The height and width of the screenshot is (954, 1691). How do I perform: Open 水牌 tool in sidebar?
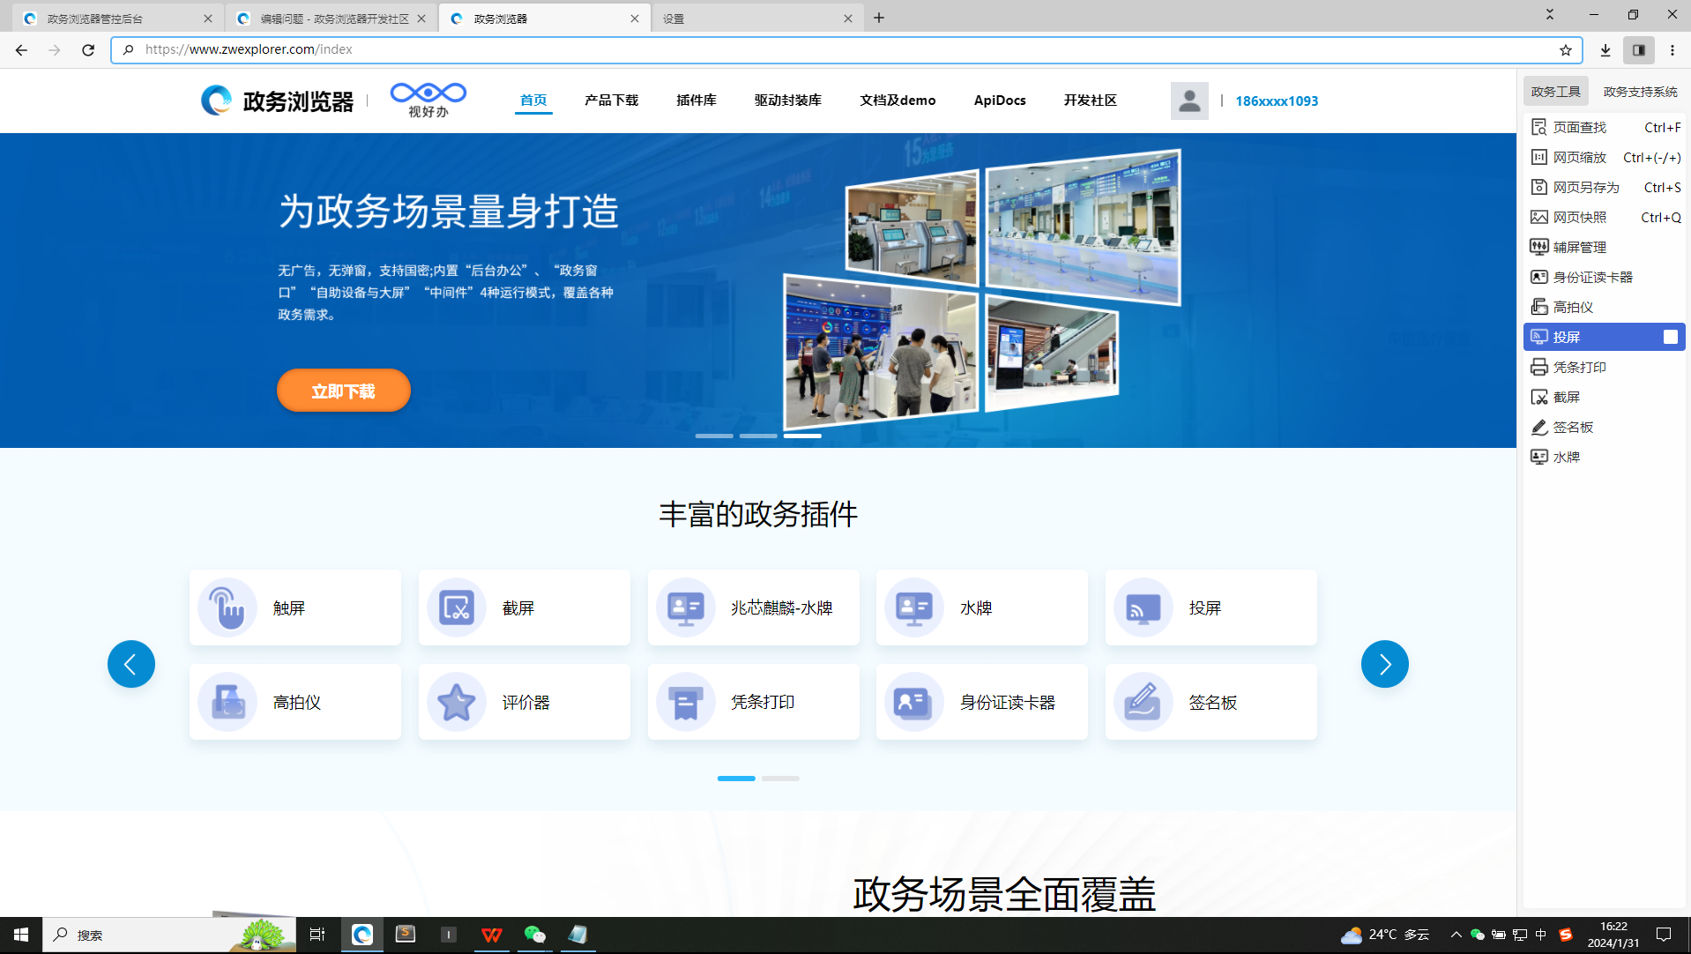(1605, 457)
